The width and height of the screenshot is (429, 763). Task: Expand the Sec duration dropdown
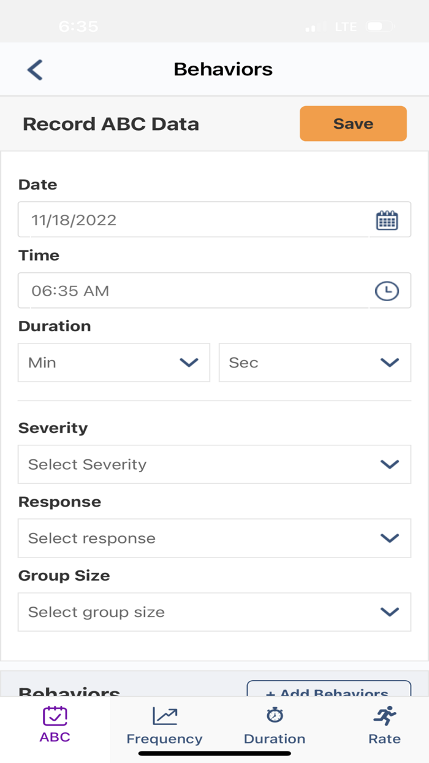[314, 362]
